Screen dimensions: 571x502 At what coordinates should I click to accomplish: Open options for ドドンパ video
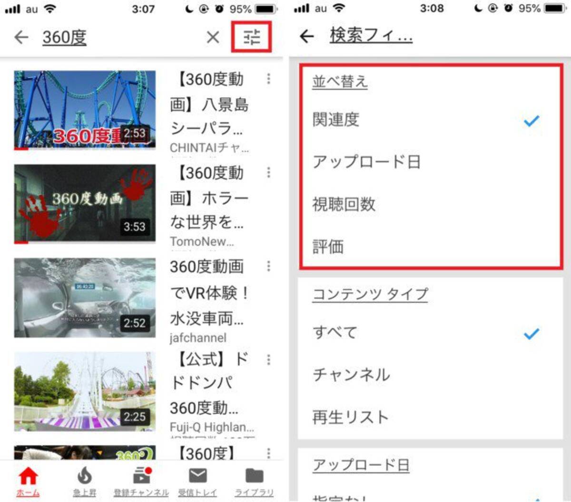[269, 360]
